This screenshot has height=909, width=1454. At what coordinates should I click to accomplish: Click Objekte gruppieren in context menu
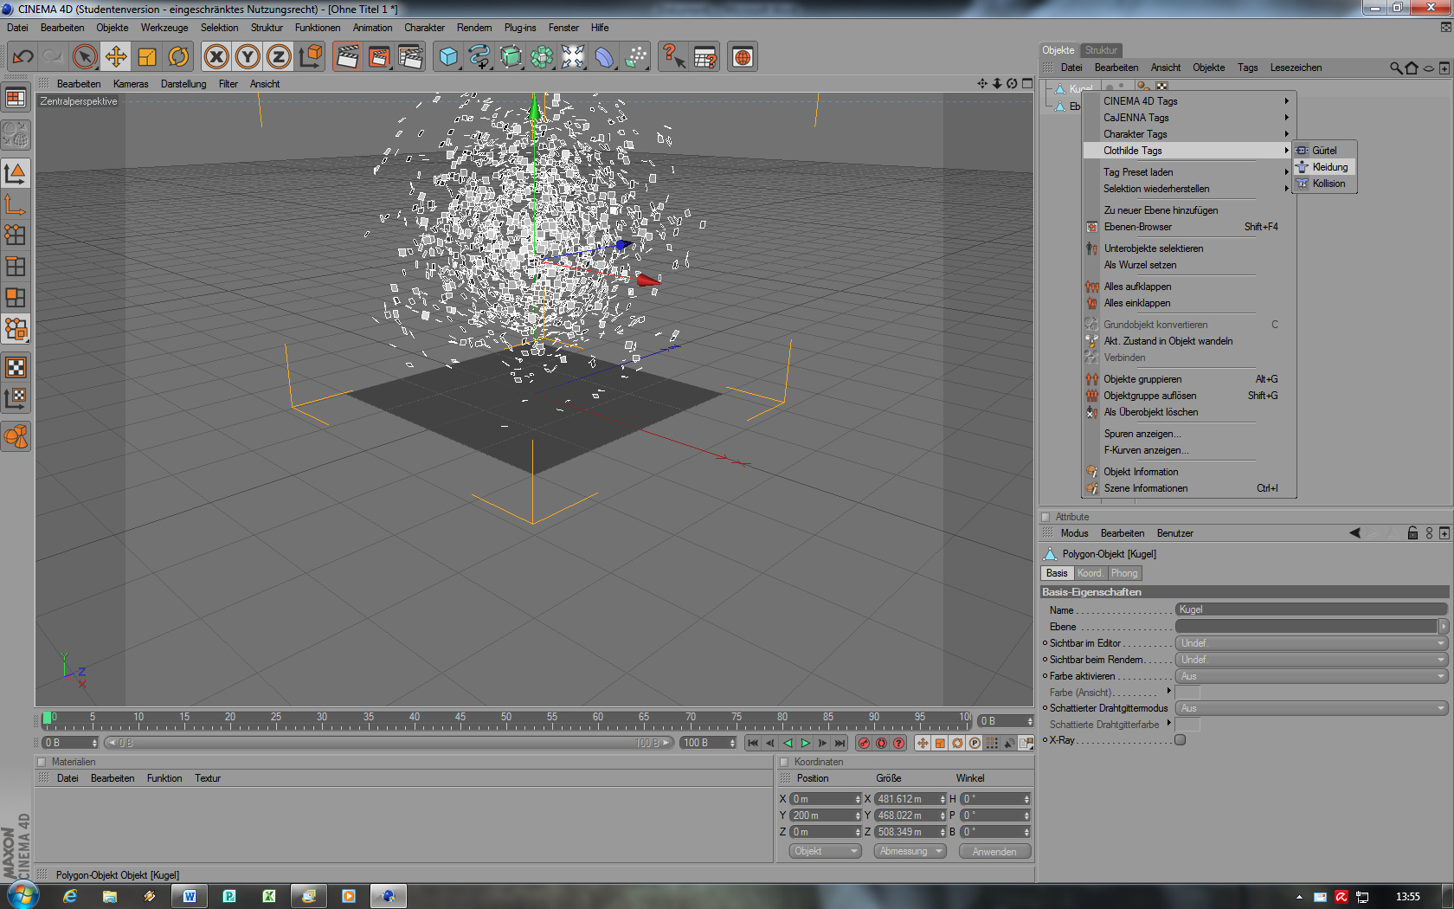[1189, 379]
